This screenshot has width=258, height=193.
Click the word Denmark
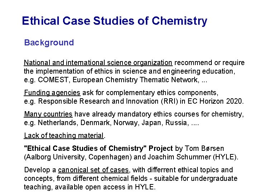point(95,123)
